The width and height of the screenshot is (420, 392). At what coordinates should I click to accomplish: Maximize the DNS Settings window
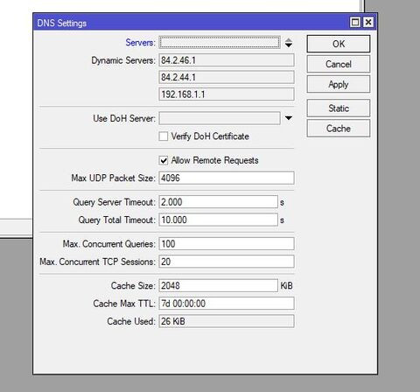click(x=355, y=22)
